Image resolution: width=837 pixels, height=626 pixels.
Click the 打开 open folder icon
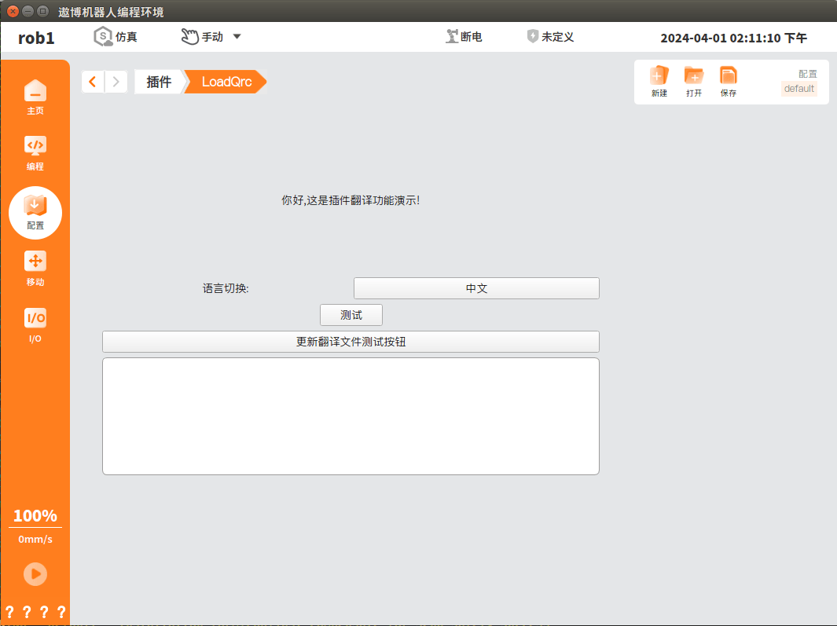[694, 81]
